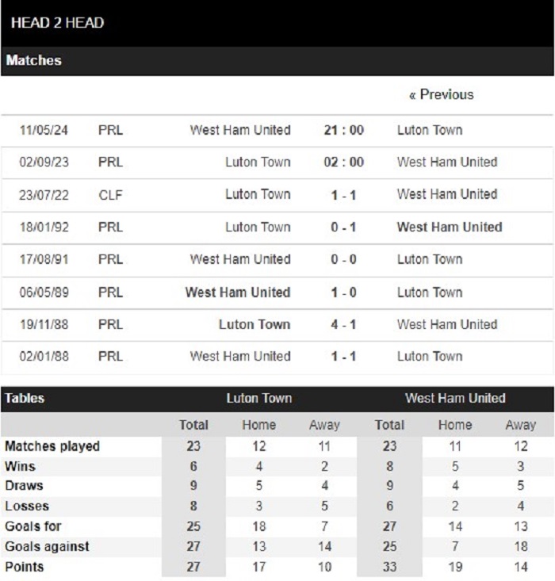Open the Previous matches link

click(x=441, y=95)
